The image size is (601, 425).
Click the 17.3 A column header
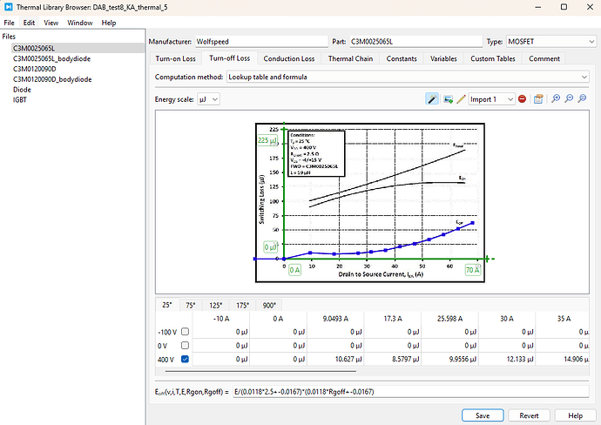(x=393, y=319)
